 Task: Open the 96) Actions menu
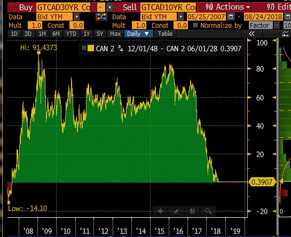coord(227,7)
